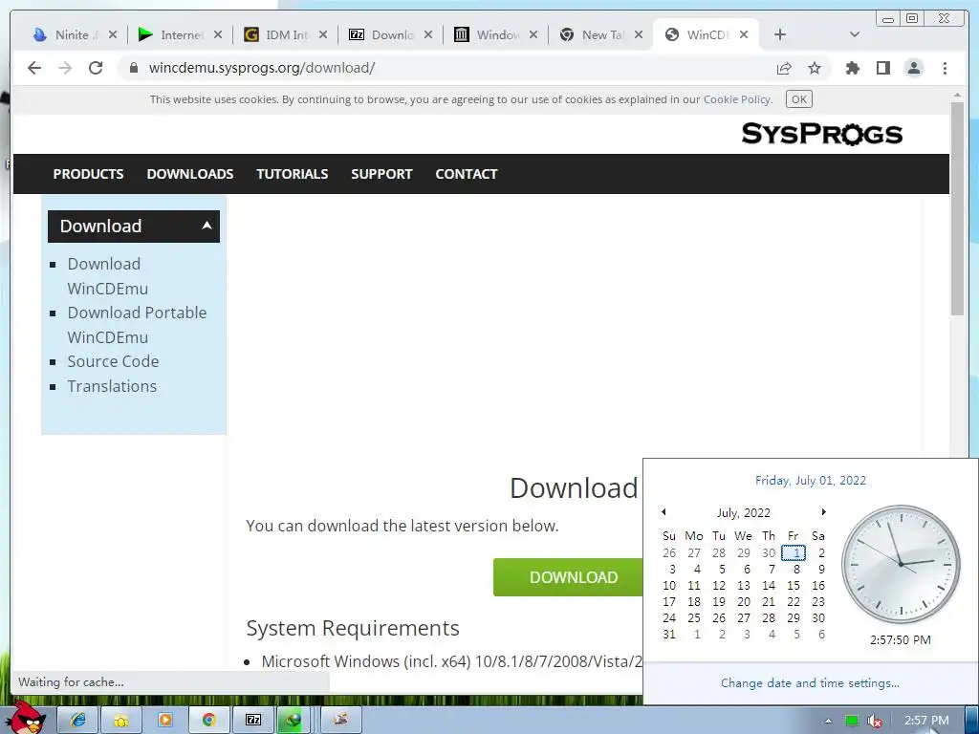Click the taskbar clock 2:57 PM
This screenshot has height=734, width=979.
926,721
